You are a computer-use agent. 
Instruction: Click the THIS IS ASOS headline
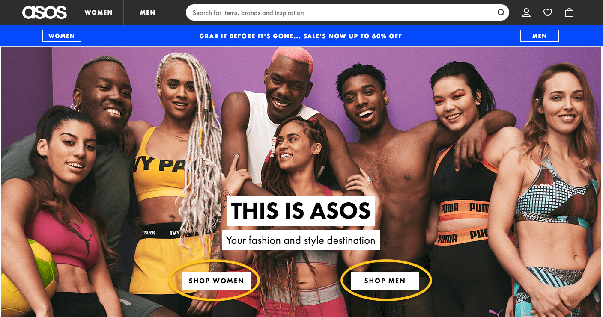pos(301,210)
